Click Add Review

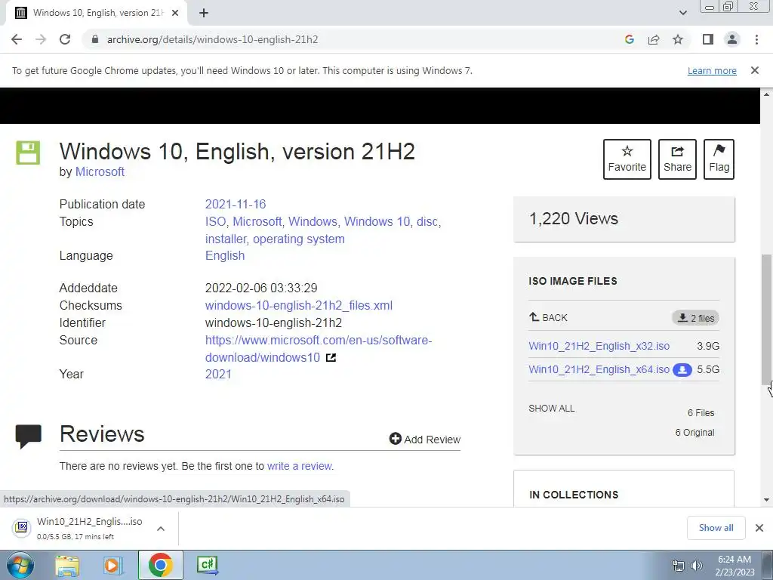tap(424, 439)
